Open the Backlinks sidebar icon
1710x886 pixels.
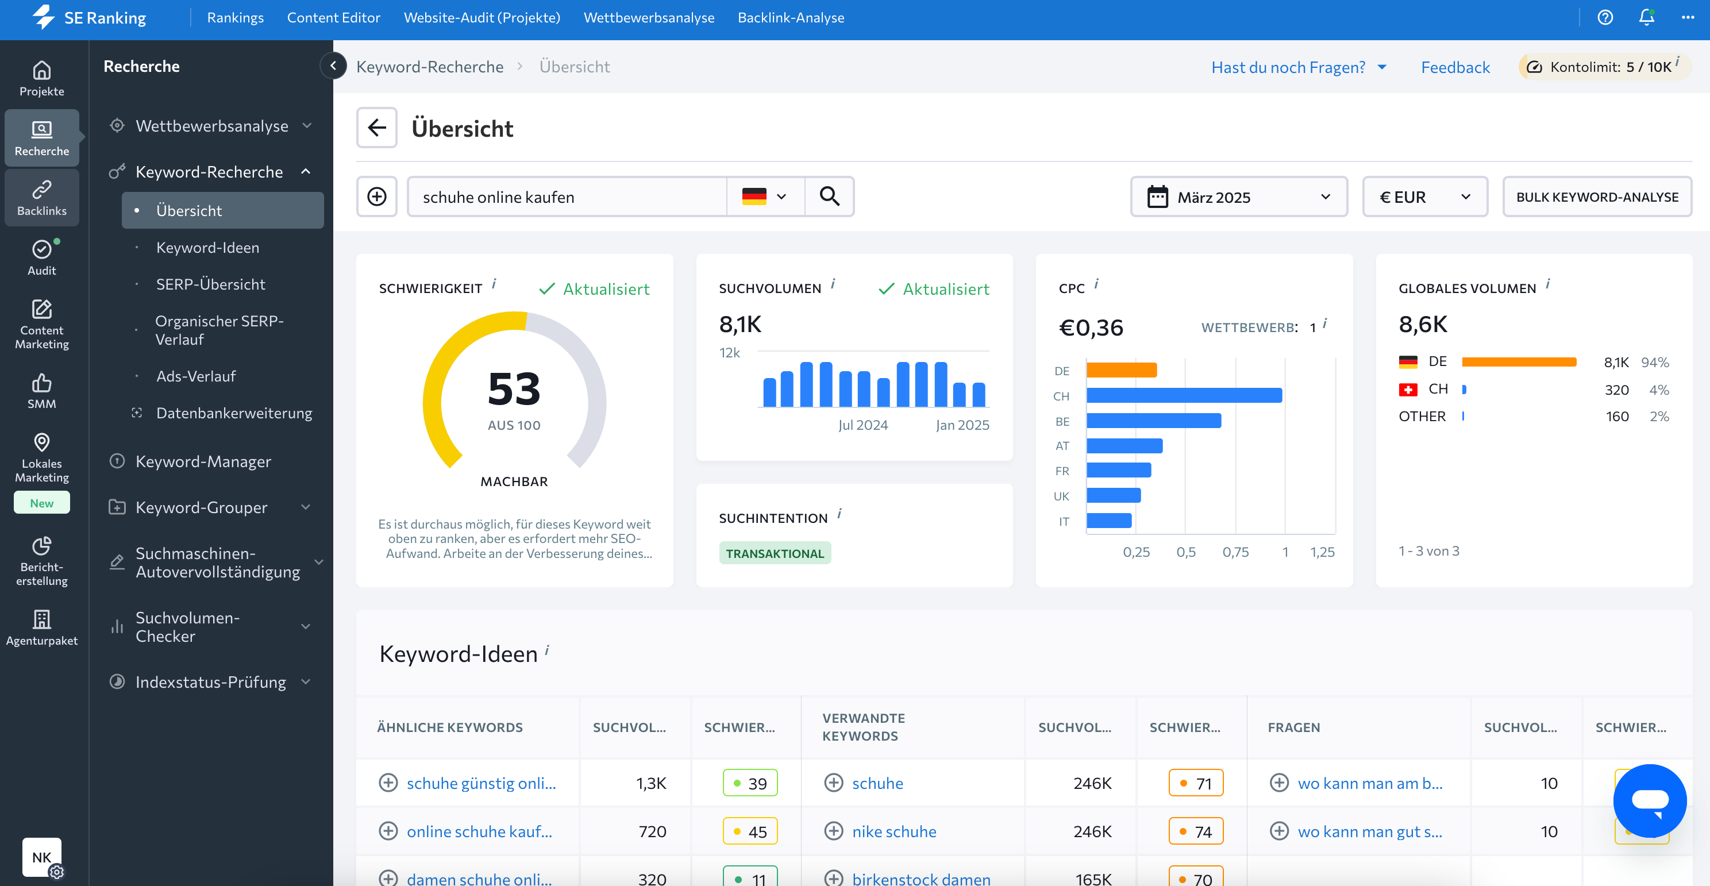(42, 197)
